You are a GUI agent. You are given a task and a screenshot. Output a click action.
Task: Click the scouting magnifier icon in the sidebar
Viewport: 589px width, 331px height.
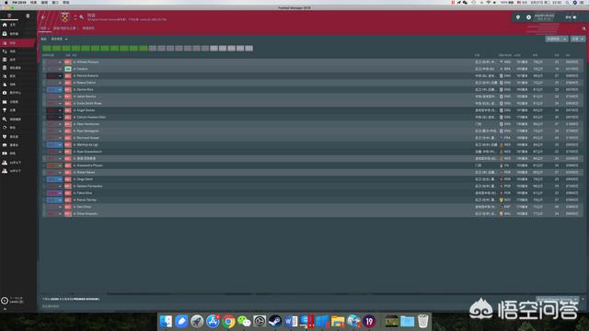tap(5, 119)
